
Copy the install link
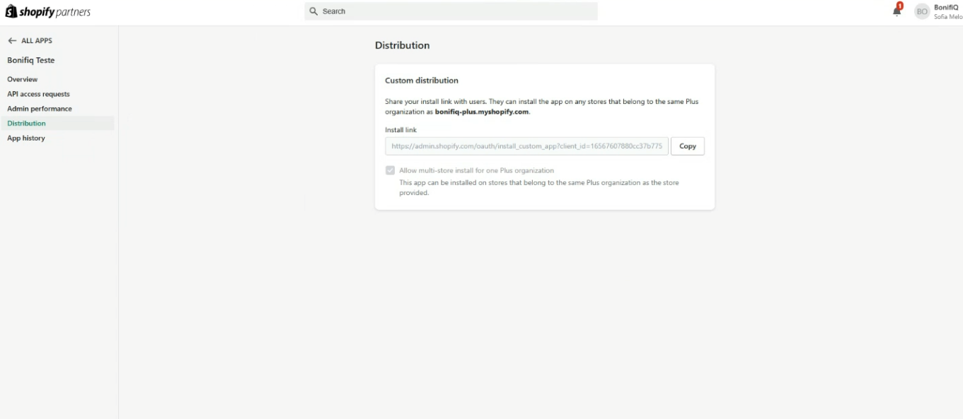click(x=687, y=146)
